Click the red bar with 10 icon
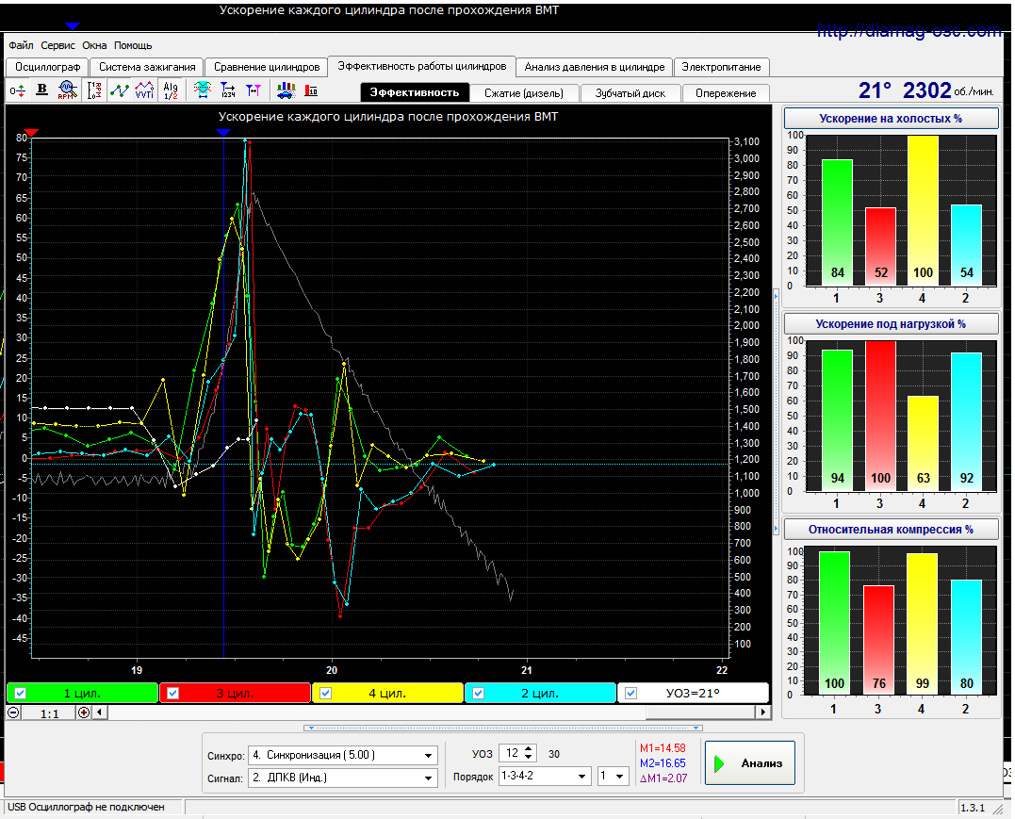This screenshot has width=1015, height=819. tap(311, 90)
